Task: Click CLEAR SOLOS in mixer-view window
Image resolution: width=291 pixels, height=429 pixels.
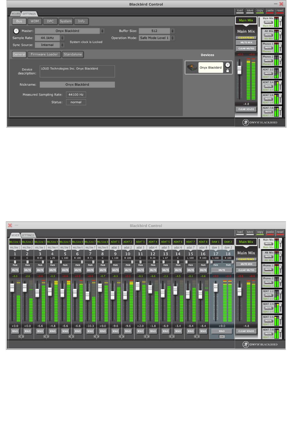Action: pos(246,331)
